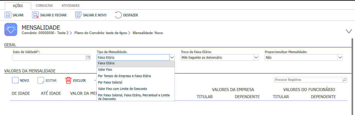This screenshot has width=355, height=115.
Task: Click the Salvar e Fechar icon
Action: coord(35,15)
